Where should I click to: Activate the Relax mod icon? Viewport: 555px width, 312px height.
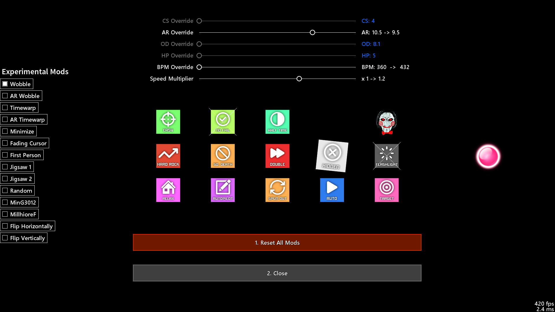coord(168,189)
